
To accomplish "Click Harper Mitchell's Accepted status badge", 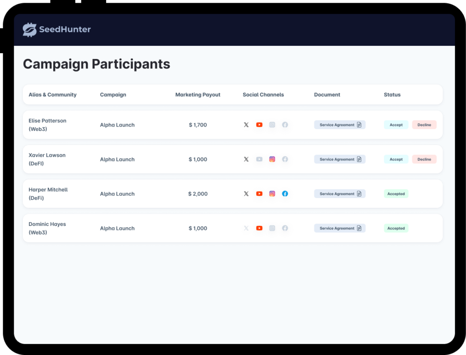I will coord(396,194).
